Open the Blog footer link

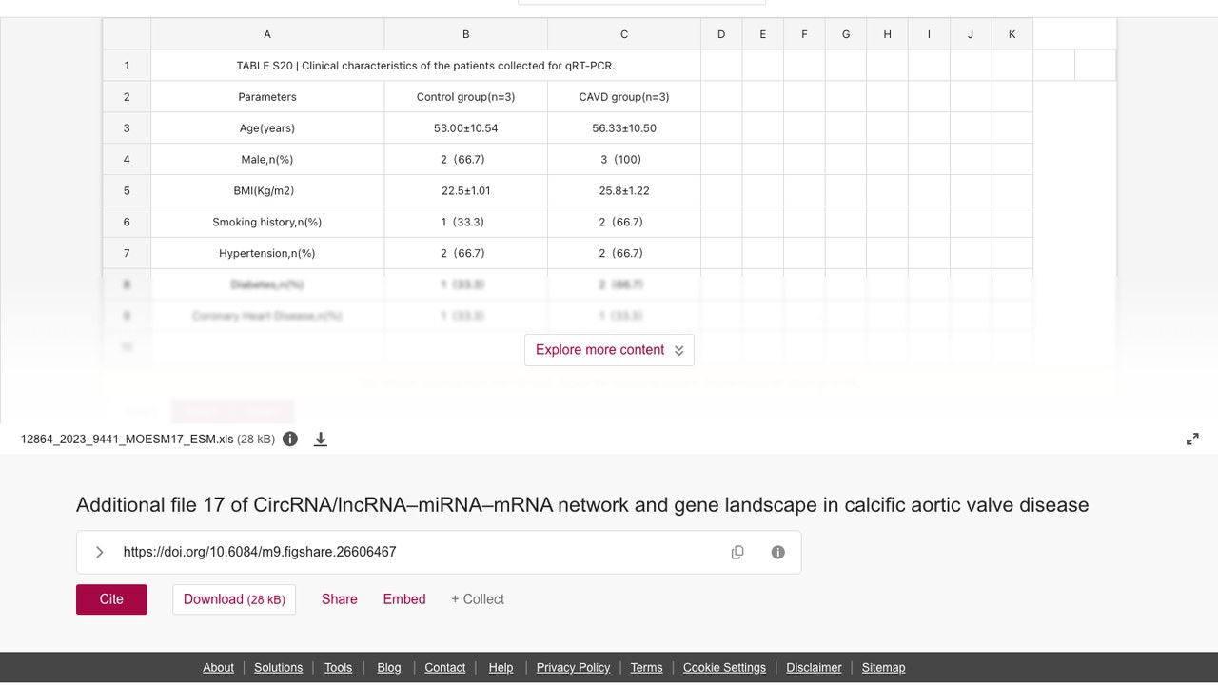coord(389,668)
